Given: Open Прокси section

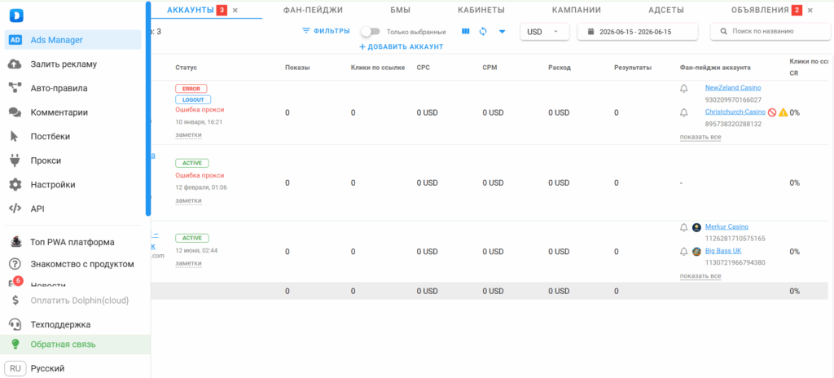Looking at the screenshot, I should click(x=46, y=160).
